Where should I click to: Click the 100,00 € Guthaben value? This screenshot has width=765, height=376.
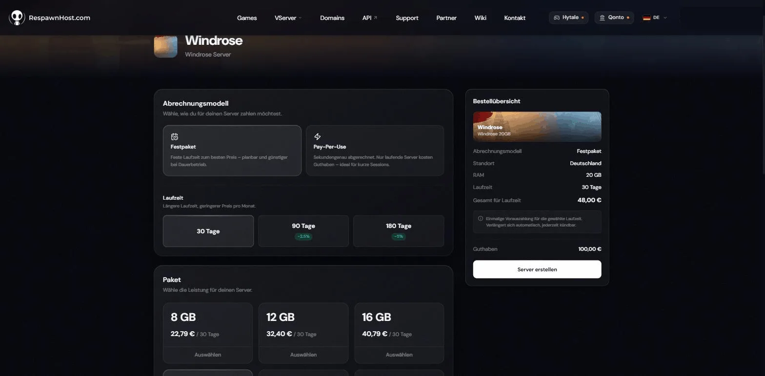pos(590,249)
